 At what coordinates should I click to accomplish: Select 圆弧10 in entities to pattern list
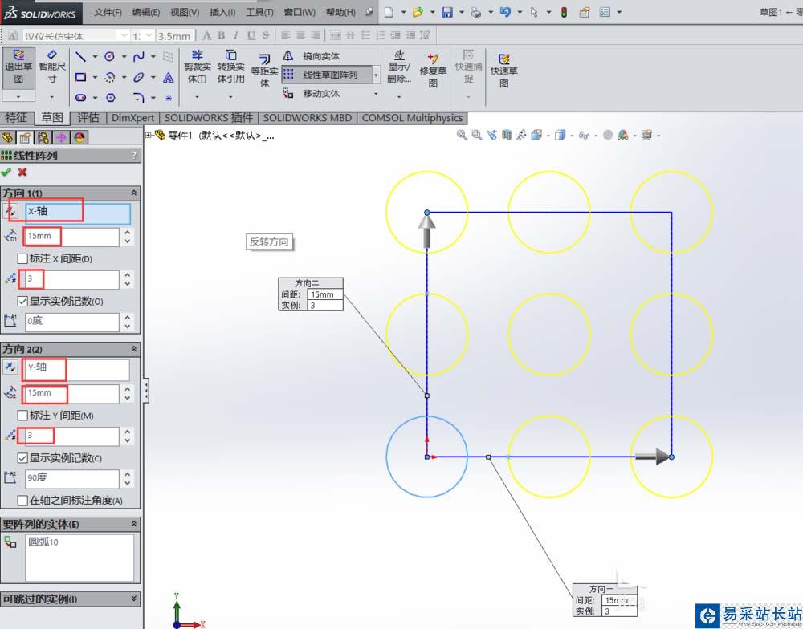point(43,542)
